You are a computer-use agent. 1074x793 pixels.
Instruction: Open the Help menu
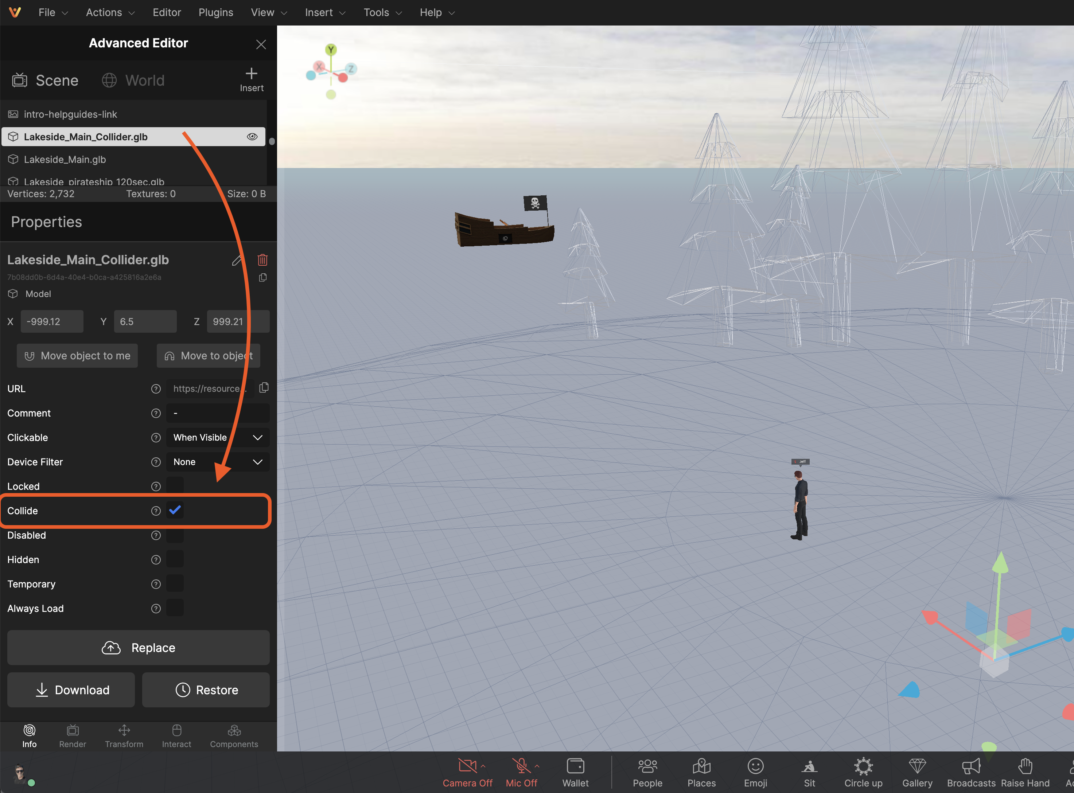(437, 12)
